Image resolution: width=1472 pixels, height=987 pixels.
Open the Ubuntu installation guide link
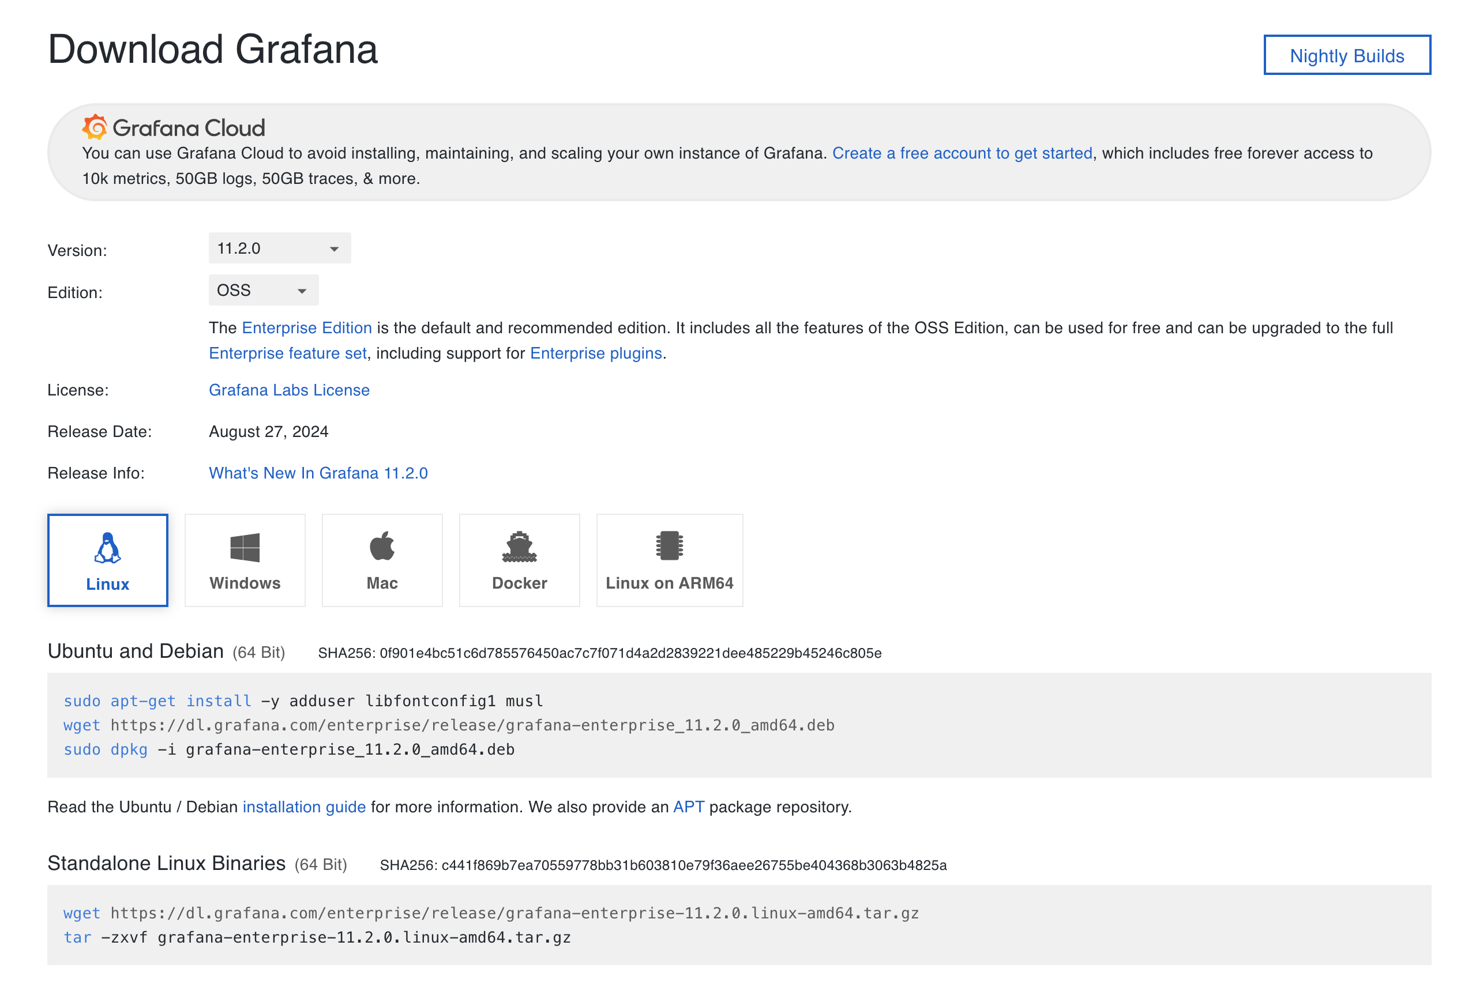[x=304, y=807]
